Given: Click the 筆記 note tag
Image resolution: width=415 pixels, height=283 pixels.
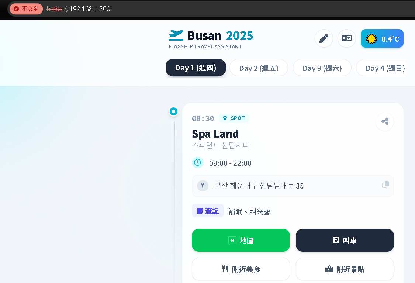Looking at the screenshot, I should 208,211.
